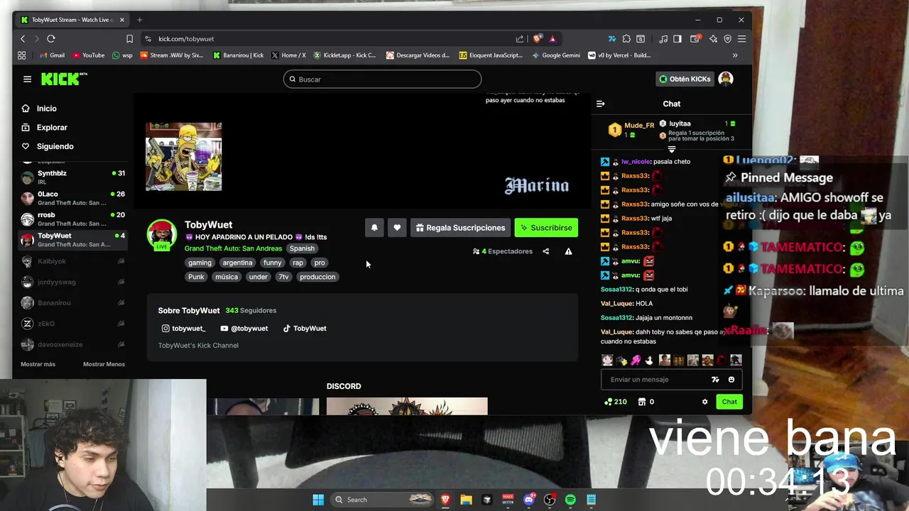The height and width of the screenshot is (511, 909).
Task: Click the DISCORD panel image
Action: pos(407,406)
